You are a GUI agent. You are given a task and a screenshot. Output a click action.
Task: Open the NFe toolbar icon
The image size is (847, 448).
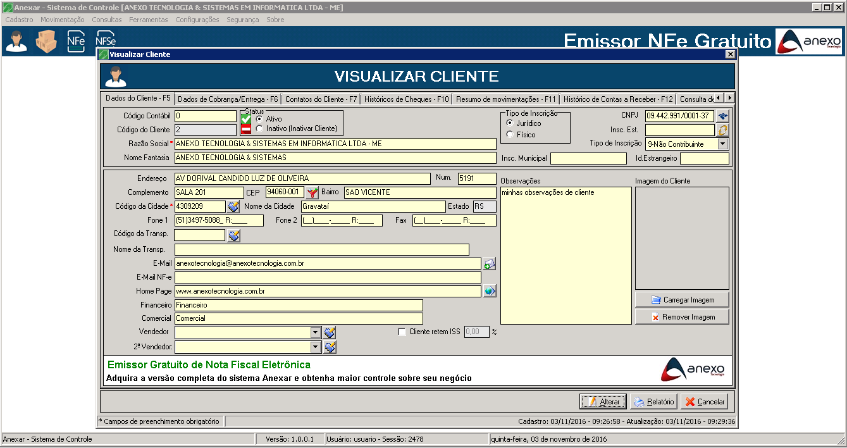point(76,41)
